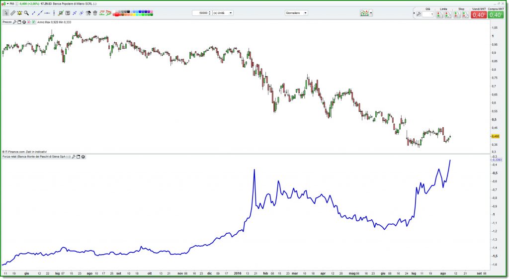Viewport: 509px width, 279px height.
Task: Open the Unità units dropdown
Action: click(x=223, y=13)
